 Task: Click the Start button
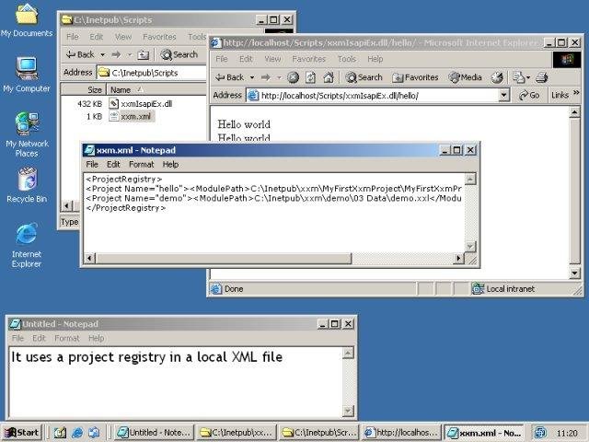click(x=21, y=433)
